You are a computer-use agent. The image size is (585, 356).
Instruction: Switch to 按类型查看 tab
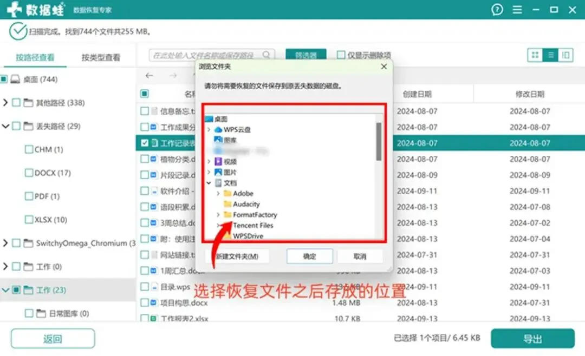pos(101,57)
